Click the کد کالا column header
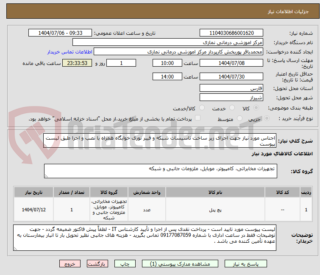 pyautogui.click(x=282, y=192)
